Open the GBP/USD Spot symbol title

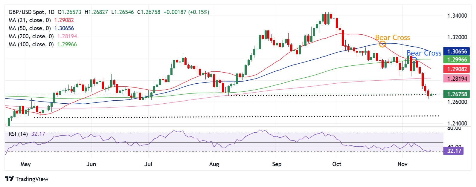pos(27,12)
